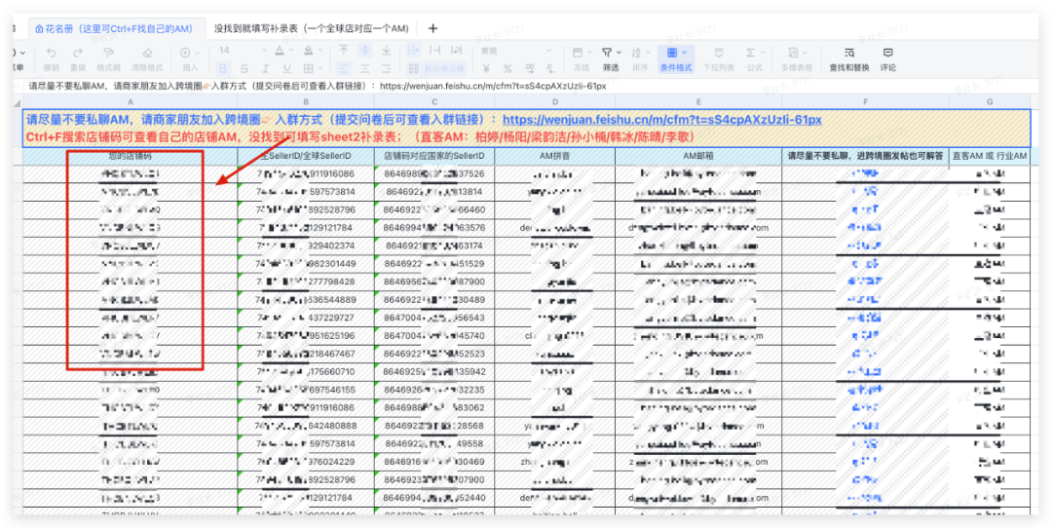Select column D header
1052x528 pixels.
[x=555, y=101]
